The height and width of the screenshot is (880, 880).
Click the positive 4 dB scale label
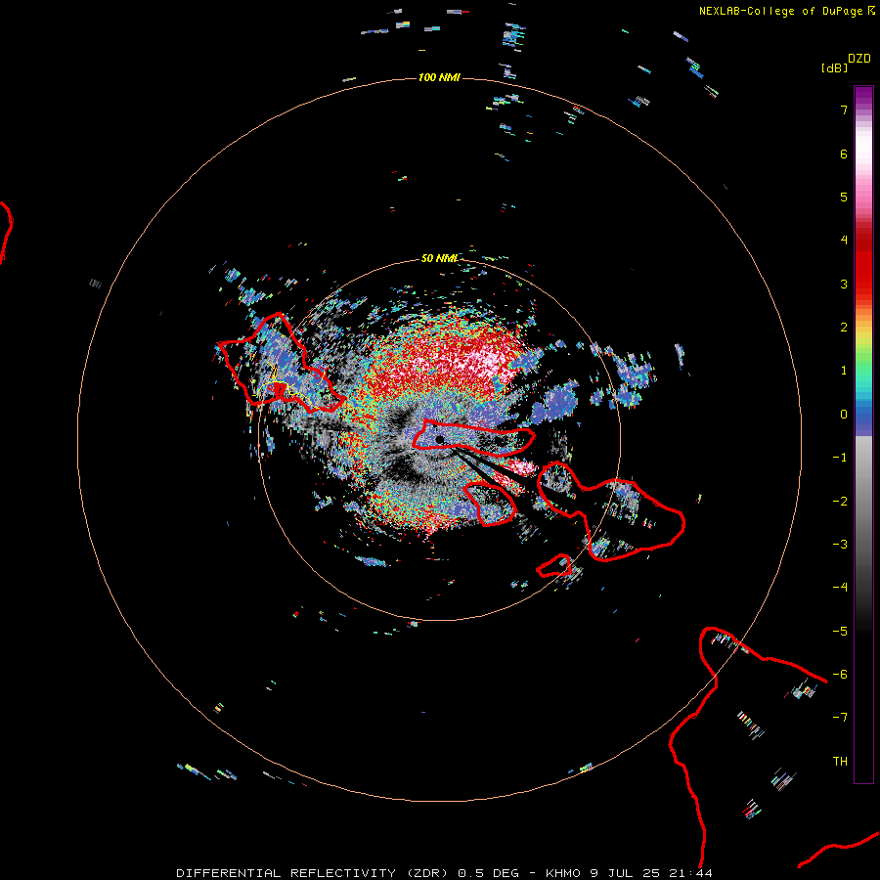click(x=844, y=241)
